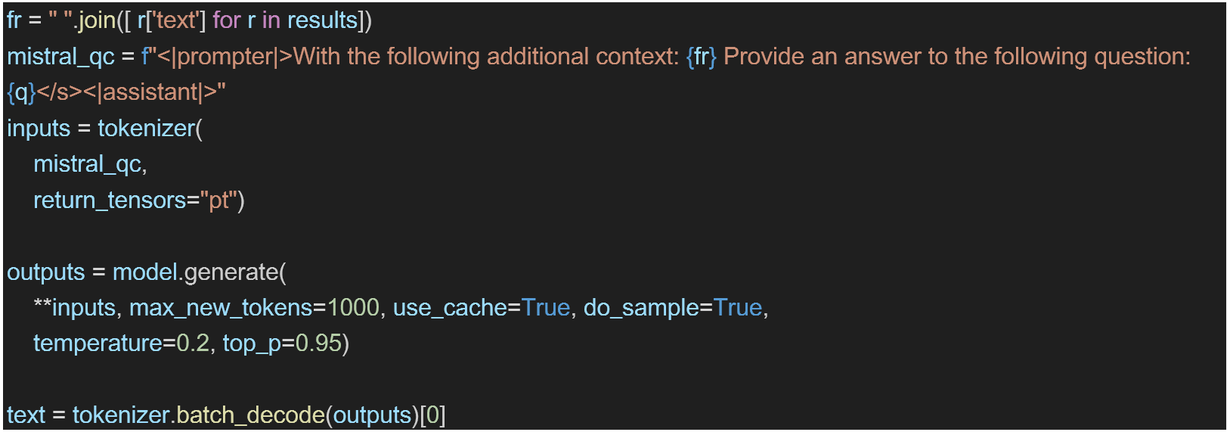This screenshot has width=1227, height=432.
Task: Click the "pt" string value
Action: (x=219, y=200)
